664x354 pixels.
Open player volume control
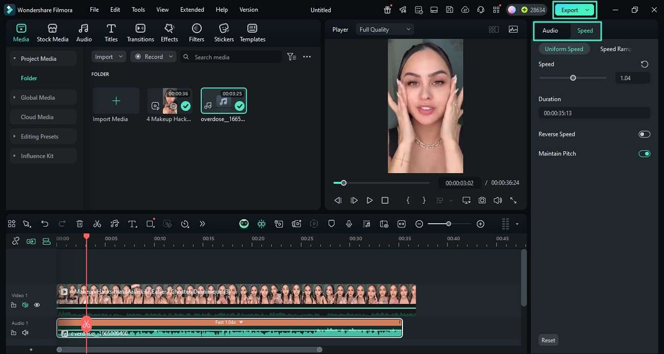[497, 201]
